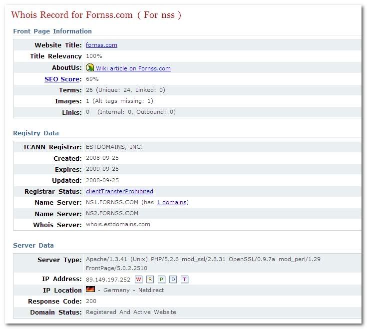
Task: Select the Registry Data section header
Action: (x=36, y=133)
